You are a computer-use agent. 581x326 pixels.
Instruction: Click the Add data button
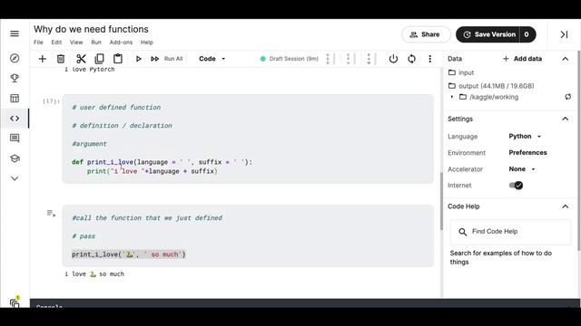tap(522, 59)
